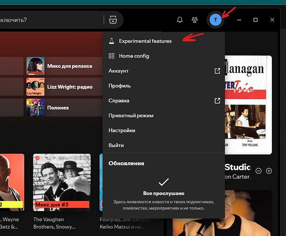Click The Vaughan Brothers, Snowy… description
Viewport: 286px width, 236px height.
tap(54, 223)
